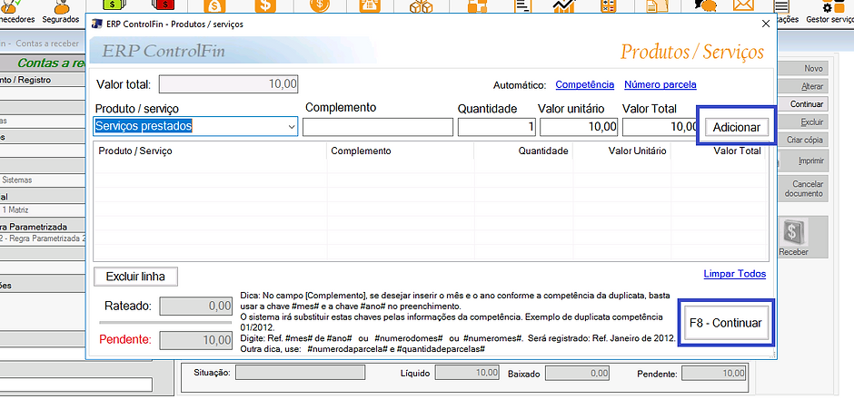Click the stacked boxes toolbar icon
Image resolution: width=854 pixels, height=399 pixels.
pyautogui.click(x=421, y=6)
